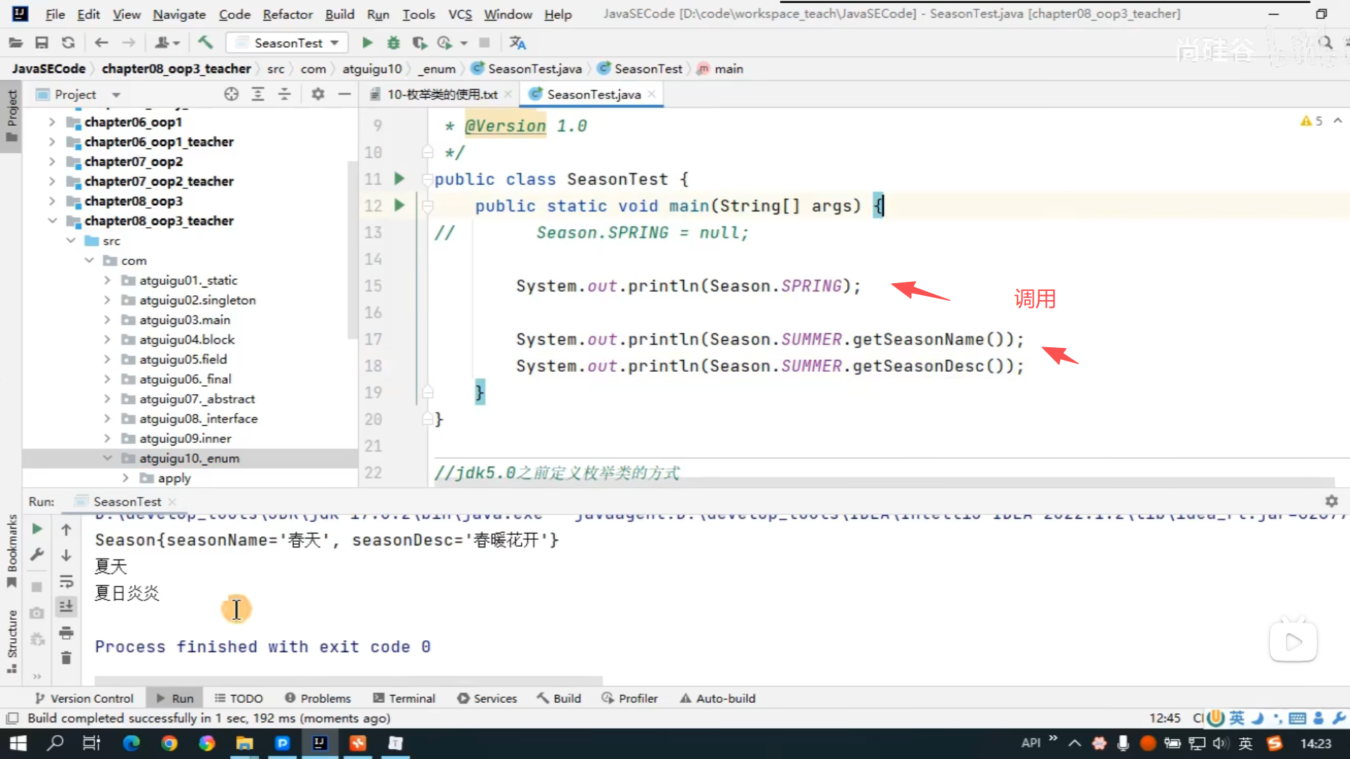This screenshot has width=1350, height=759.
Task: Click the Build hammer icon
Action: [x=205, y=43]
